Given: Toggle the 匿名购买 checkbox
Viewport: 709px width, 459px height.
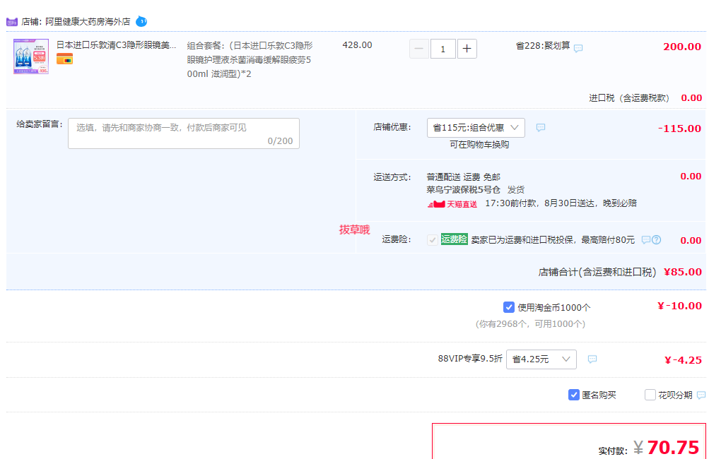Looking at the screenshot, I should click(574, 395).
